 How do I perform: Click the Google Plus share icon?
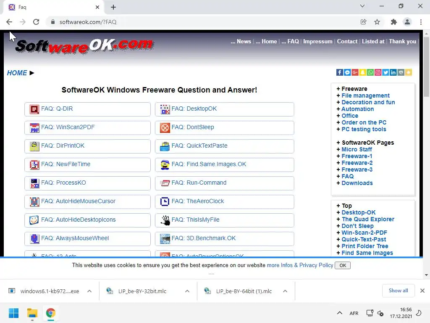coord(355,72)
